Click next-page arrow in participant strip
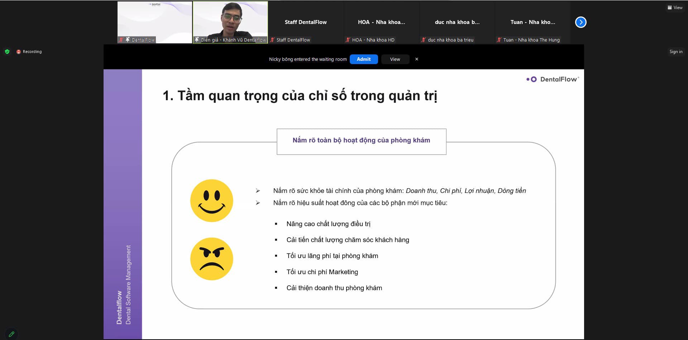 point(580,22)
